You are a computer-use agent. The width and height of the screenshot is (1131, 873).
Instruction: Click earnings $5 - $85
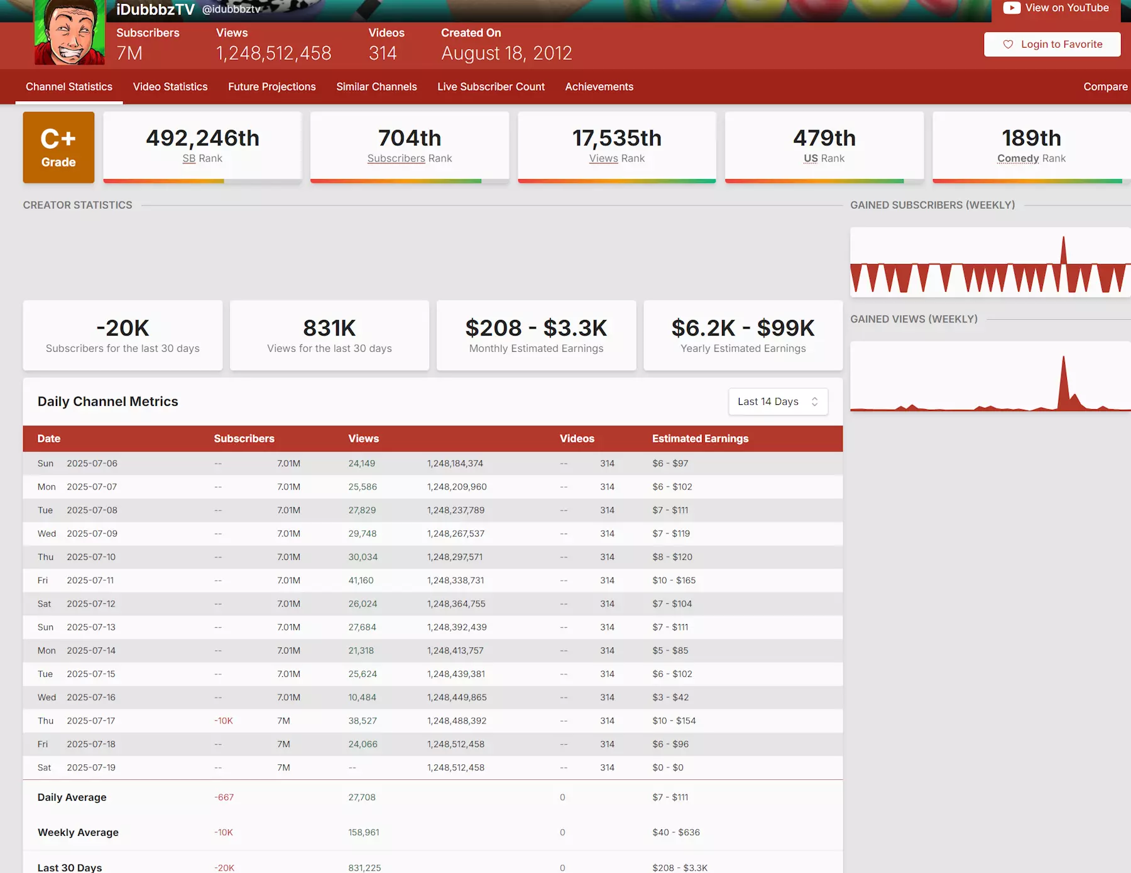coord(670,651)
